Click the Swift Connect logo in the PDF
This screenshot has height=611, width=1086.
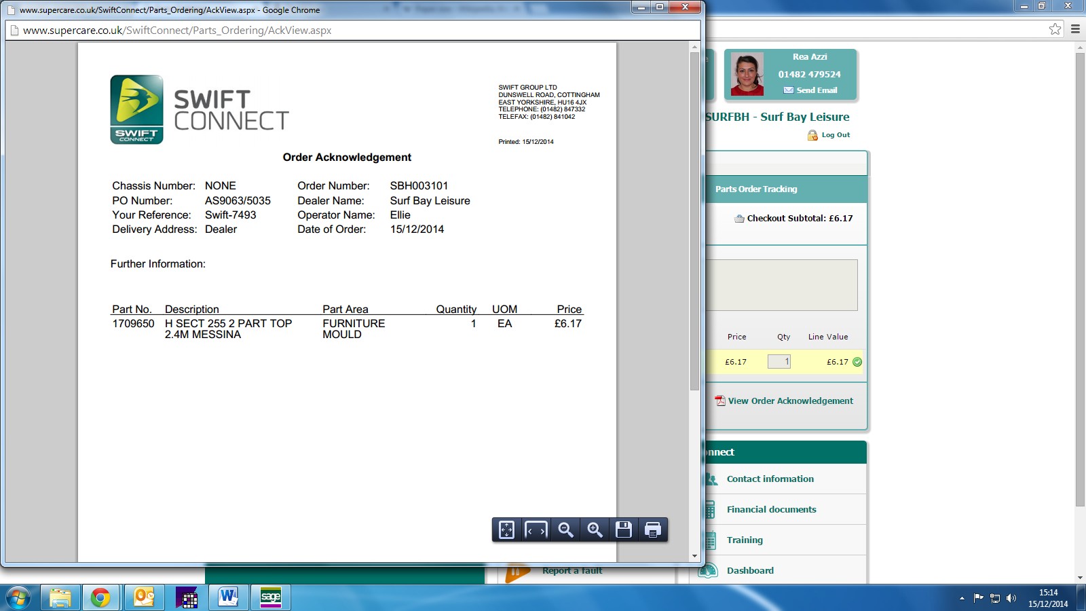tap(200, 109)
